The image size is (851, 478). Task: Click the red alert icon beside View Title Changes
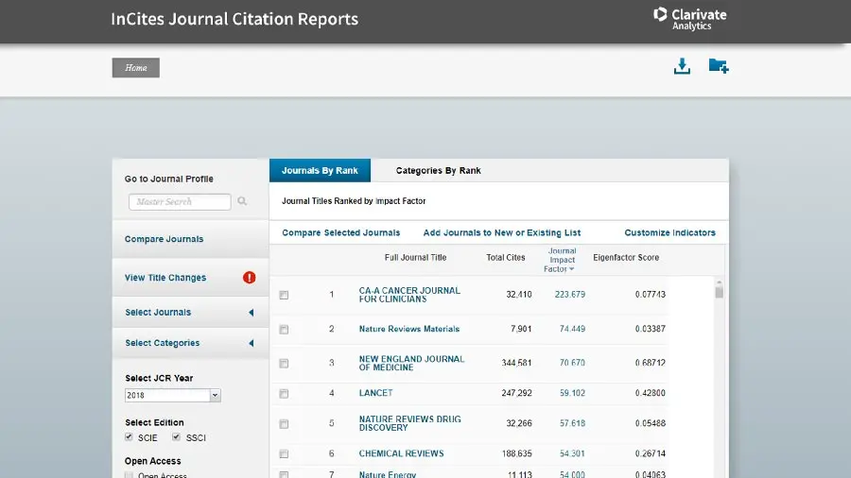coord(250,278)
